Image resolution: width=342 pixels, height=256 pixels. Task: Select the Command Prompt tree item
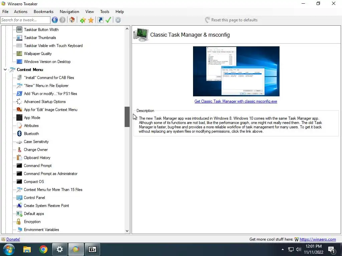[x=38, y=166]
